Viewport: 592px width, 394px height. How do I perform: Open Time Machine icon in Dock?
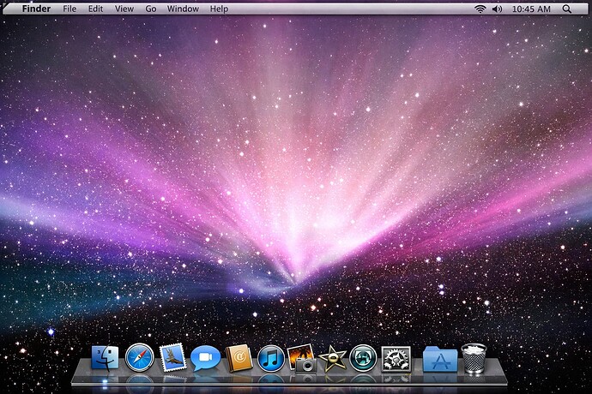[363, 358]
